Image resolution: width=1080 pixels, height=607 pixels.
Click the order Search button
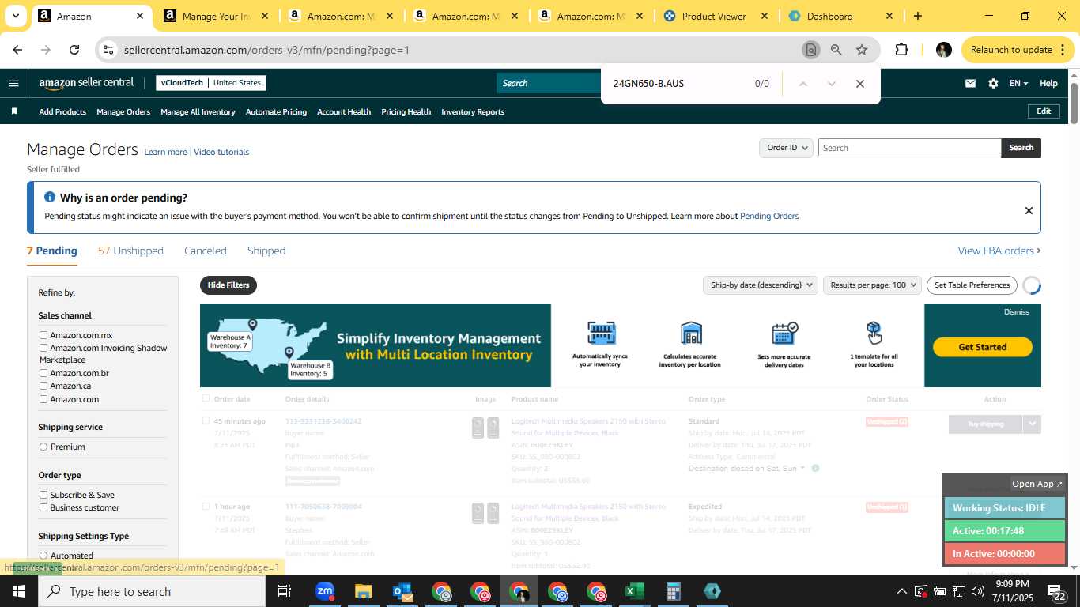pyautogui.click(x=1021, y=148)
